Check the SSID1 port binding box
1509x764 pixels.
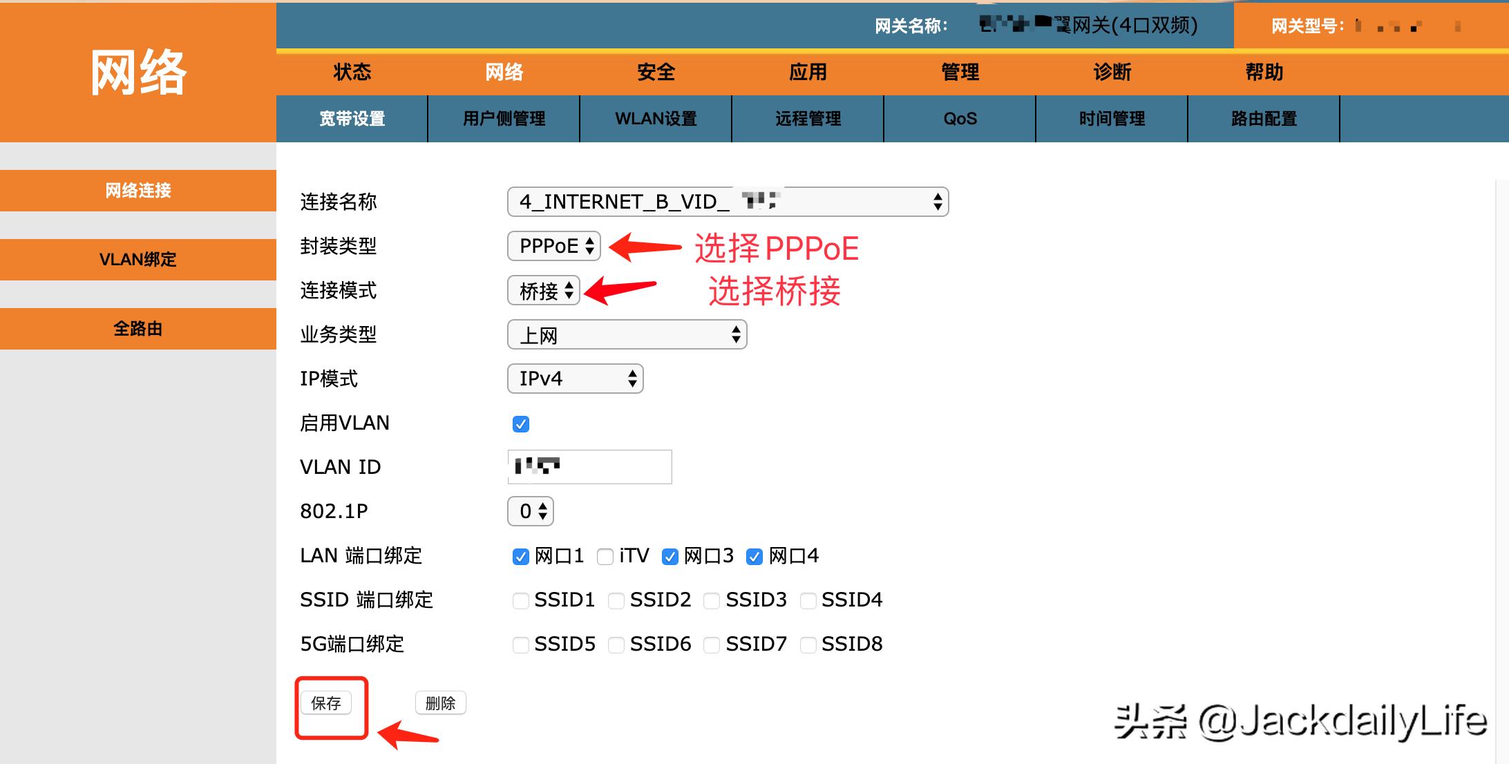pyautogui.click(x=520, y=600)
